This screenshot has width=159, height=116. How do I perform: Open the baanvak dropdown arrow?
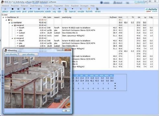coord(72,9)
